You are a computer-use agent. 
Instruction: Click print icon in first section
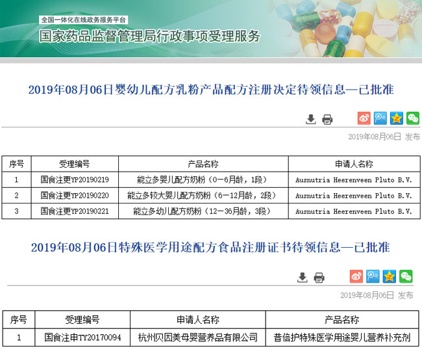point(327,119)
